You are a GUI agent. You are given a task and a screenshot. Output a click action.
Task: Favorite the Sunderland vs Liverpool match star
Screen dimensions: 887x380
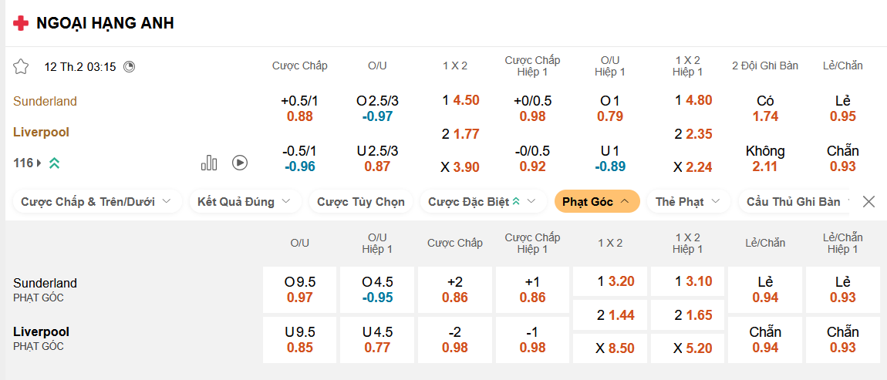pyautogui.click(x=21, y=66)
